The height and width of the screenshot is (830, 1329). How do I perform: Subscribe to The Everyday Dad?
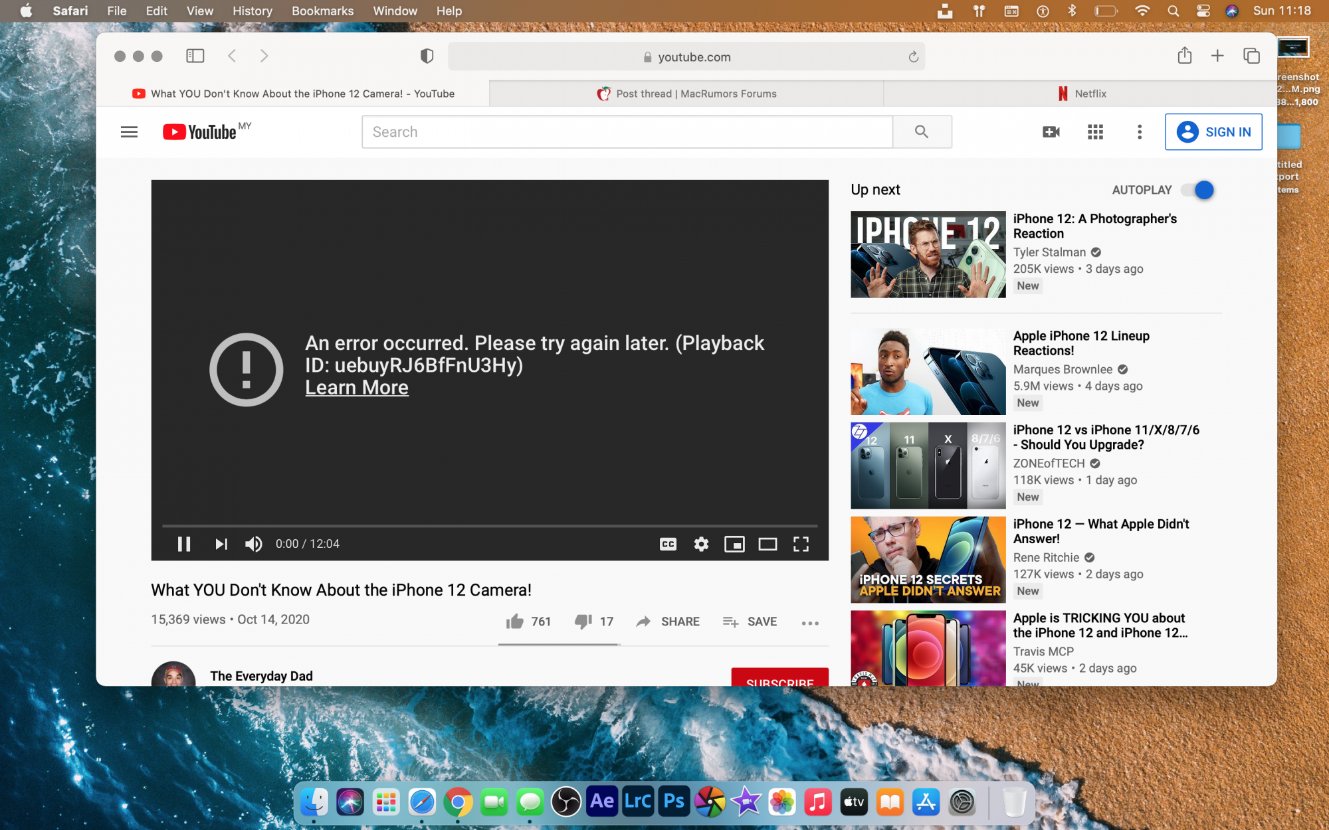coord(779,677)
